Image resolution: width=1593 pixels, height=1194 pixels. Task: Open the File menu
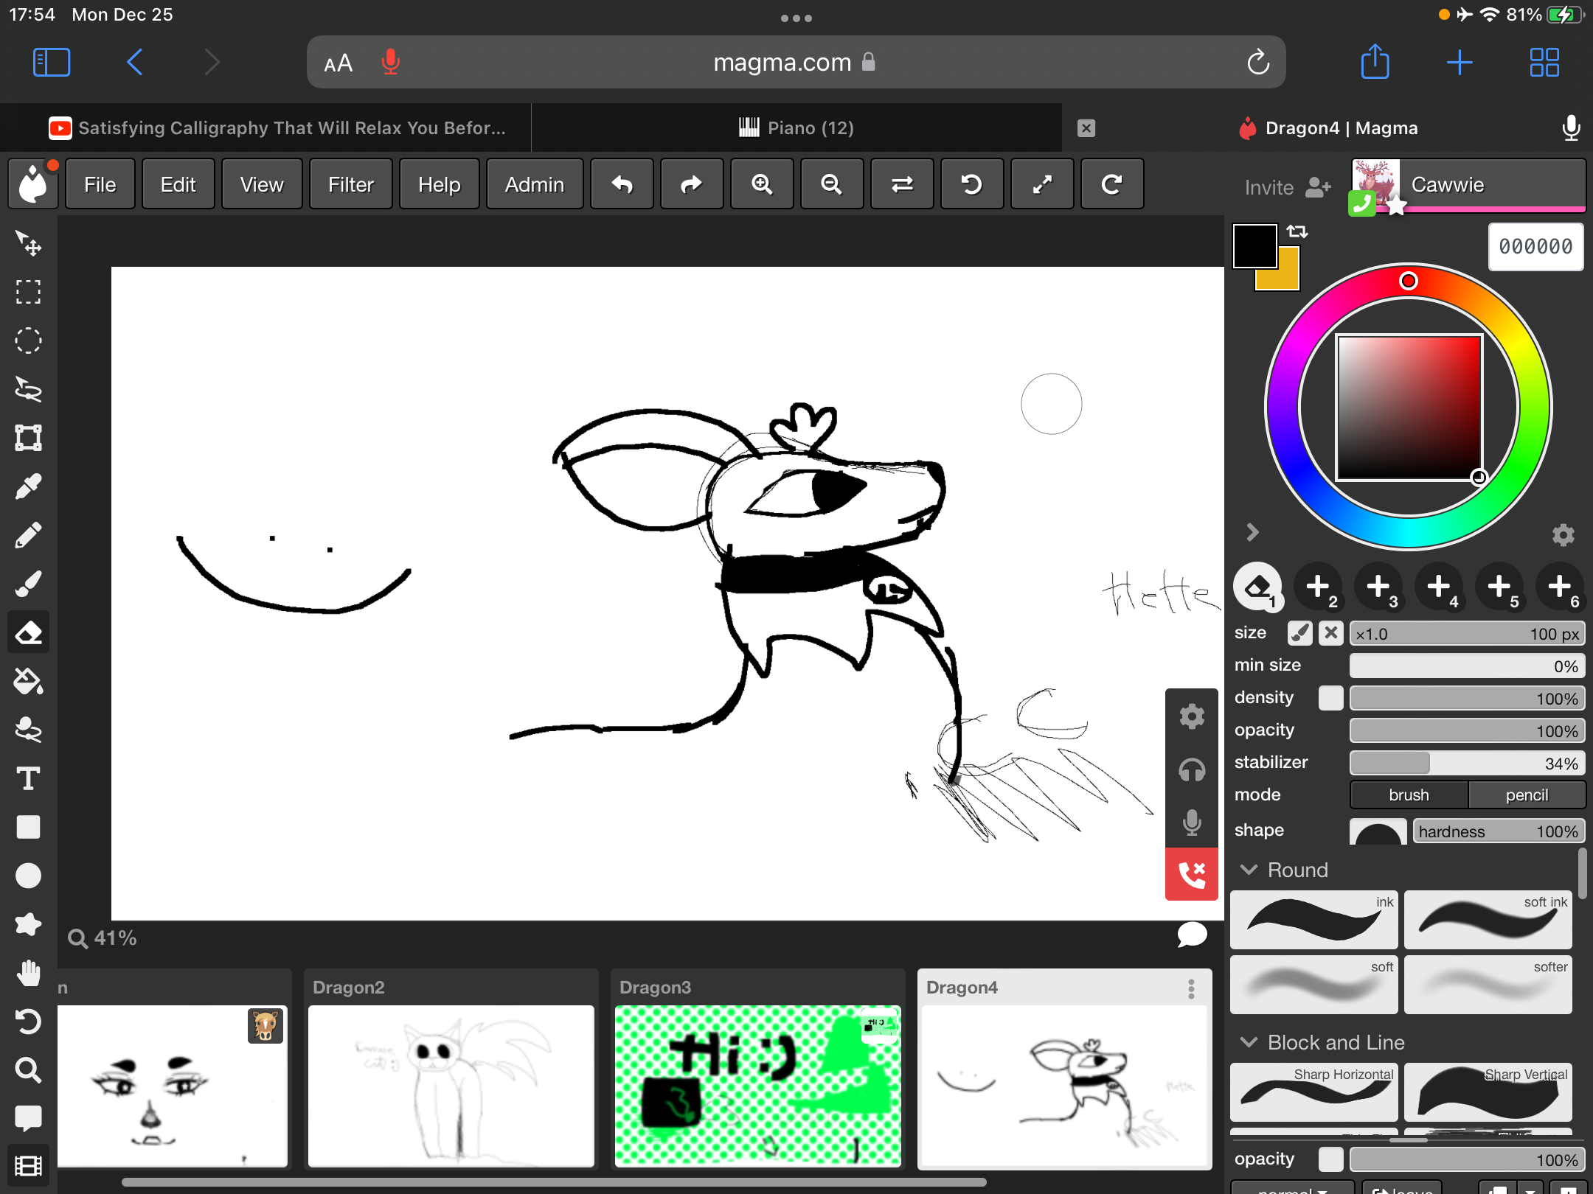tap(100, 184)
